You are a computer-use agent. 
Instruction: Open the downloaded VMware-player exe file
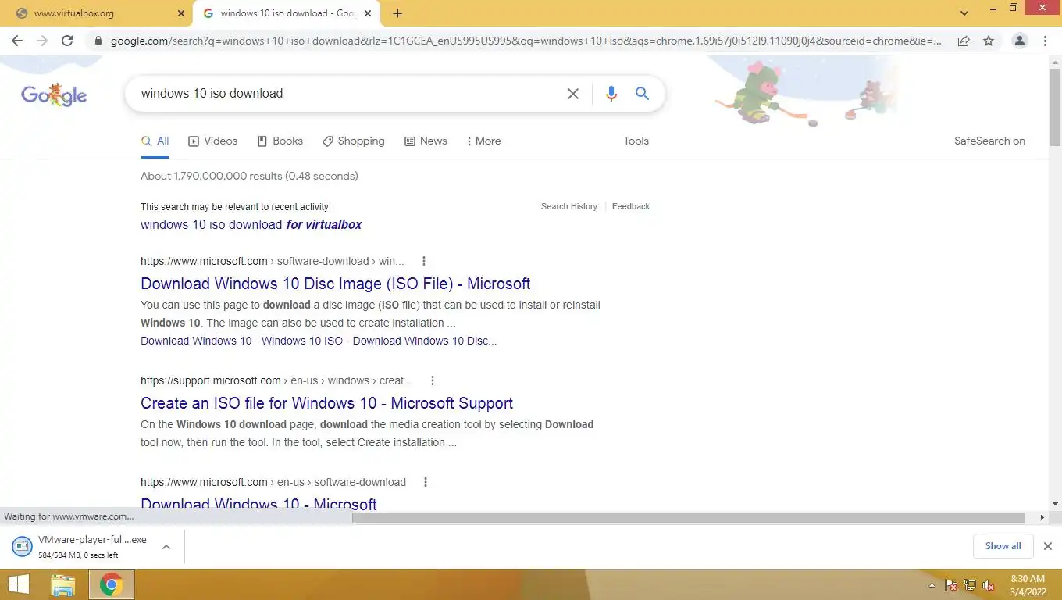coord(80,547)
